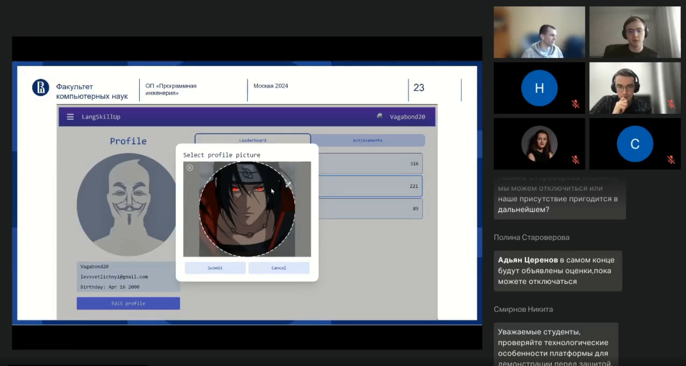
Task: Click the slide number 23
Action: (x=419, y=88)
